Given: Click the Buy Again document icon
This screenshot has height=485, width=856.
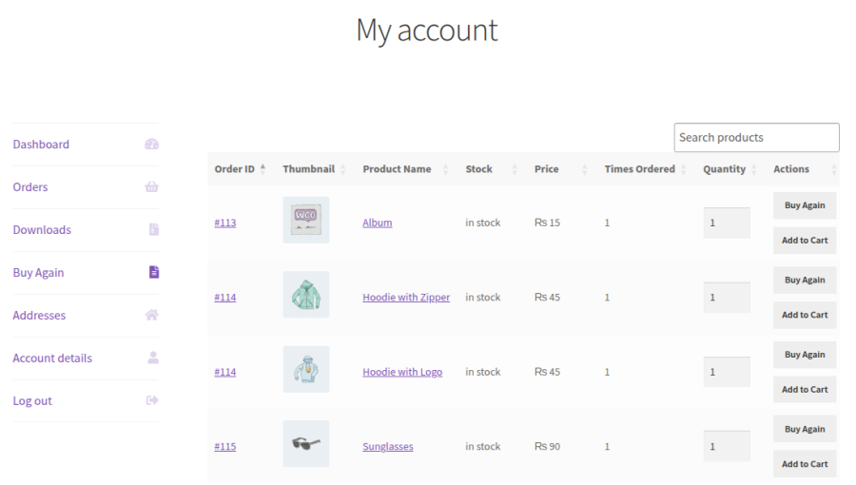Looking at the screenshot, I should click(153, 273).
